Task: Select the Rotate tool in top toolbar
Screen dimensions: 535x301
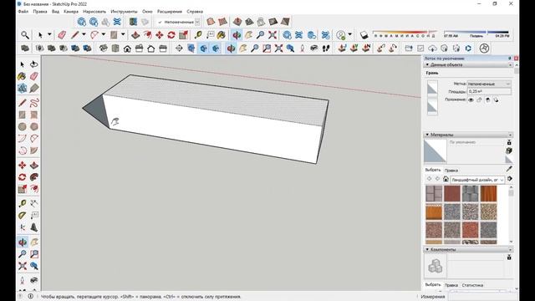Action: coord(171,35)
